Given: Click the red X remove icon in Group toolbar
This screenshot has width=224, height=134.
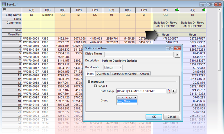Looking at the screenshot, I should click(126, 98).
